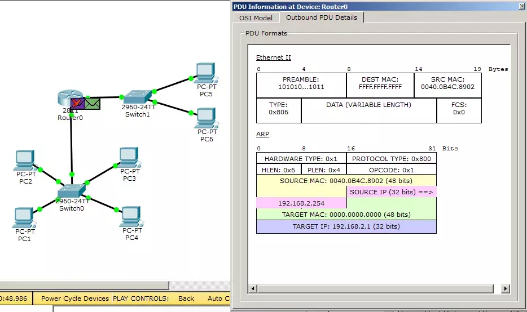Viewport: 527px width, 312px height.
Task: Switch to the Outbound PDU Details tab
Action: point(321,17)
